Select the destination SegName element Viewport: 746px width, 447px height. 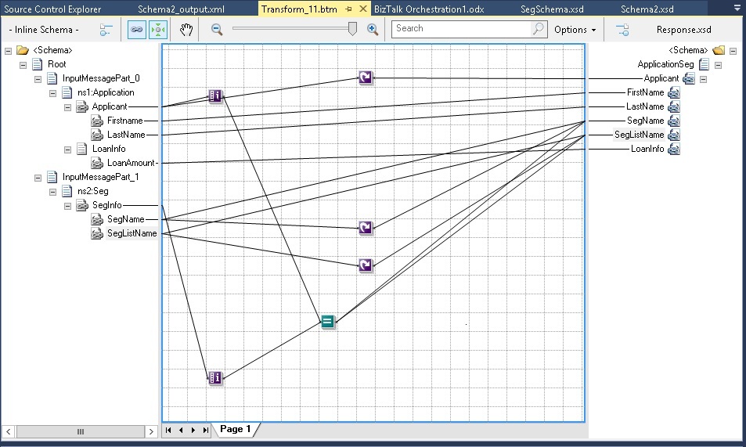coord(645,121)
